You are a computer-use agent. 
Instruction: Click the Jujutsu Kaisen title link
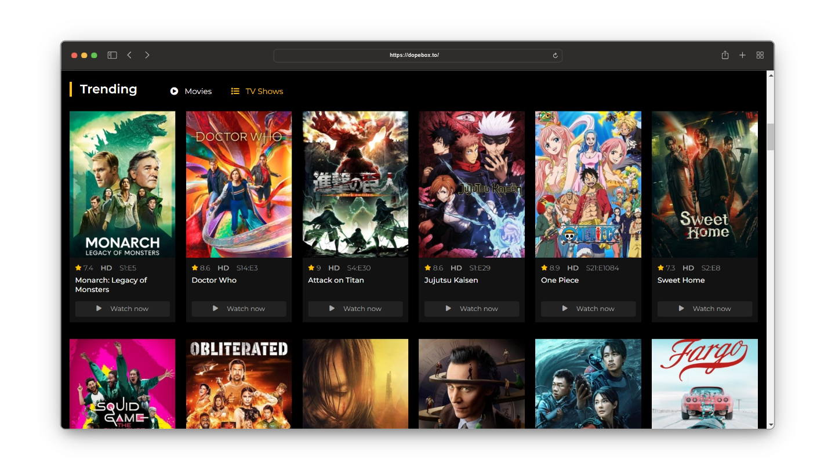[451, 280]
